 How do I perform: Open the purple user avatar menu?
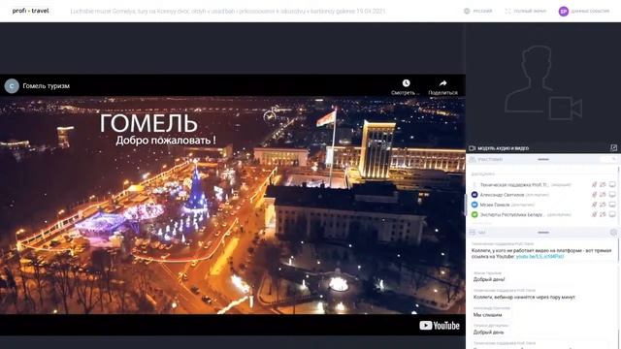[563, 12]
